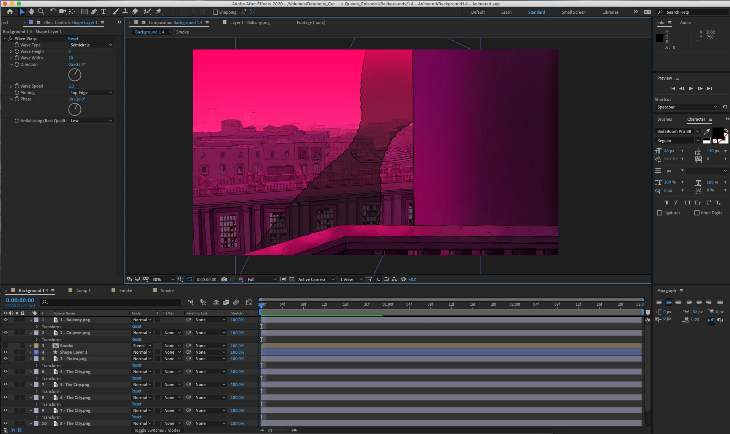Open the Wave Type Semicircle dropdown
730x434 pixels.
click(91, 45)
